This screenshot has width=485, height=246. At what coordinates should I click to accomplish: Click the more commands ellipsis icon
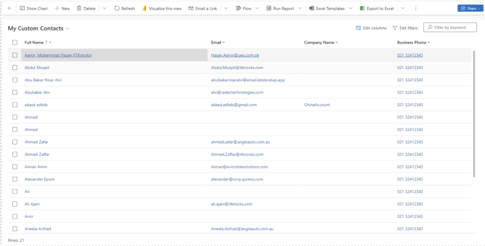416,9
